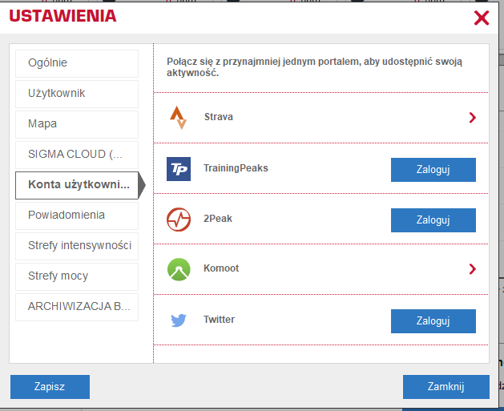Viewport: 504px width, 411px height.
Task: Open the Strefy intensywności section
Action: (x=77, y=246)
